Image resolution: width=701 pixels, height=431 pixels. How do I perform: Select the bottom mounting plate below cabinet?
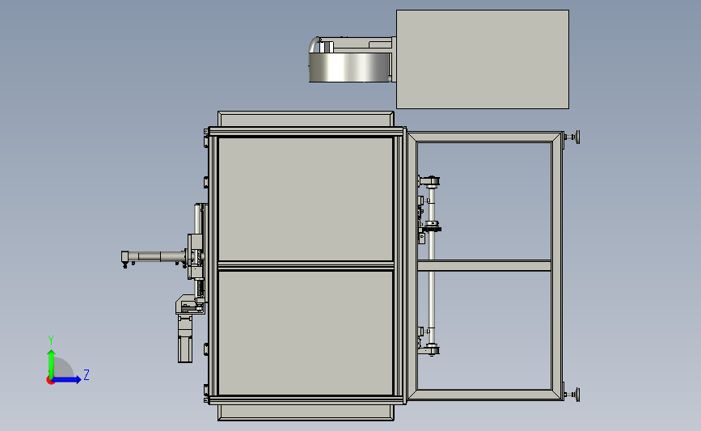[x=306, y=412]
